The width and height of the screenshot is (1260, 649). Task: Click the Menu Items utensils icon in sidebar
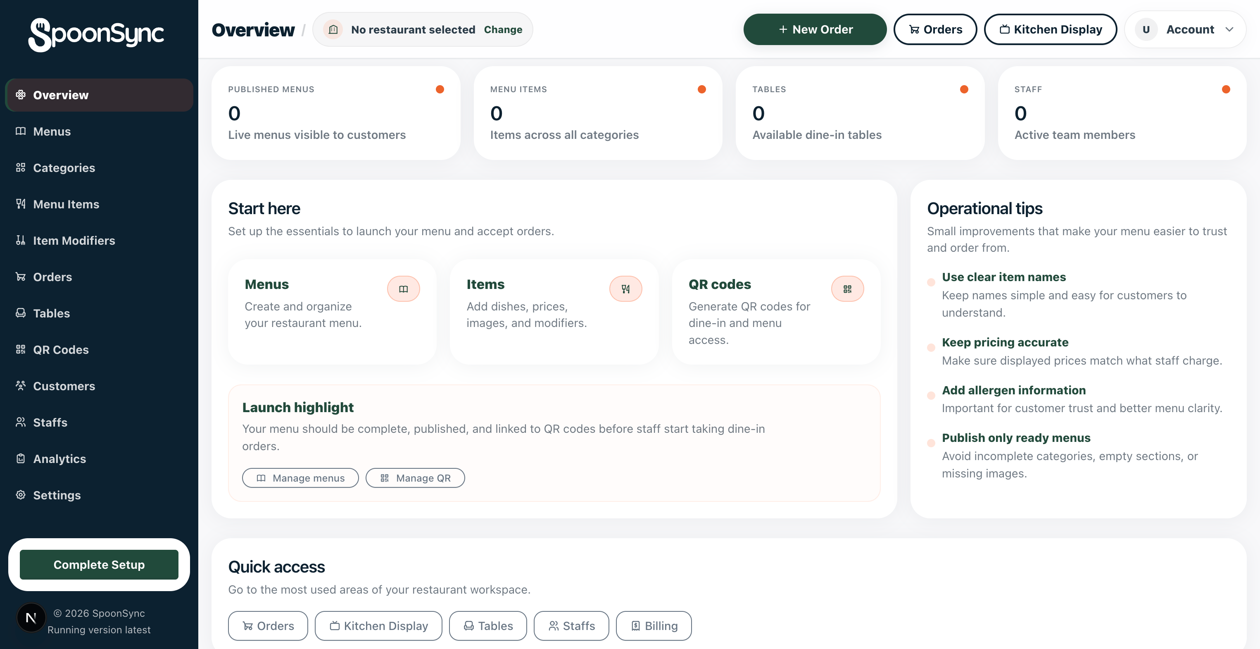tap(21, 204)
